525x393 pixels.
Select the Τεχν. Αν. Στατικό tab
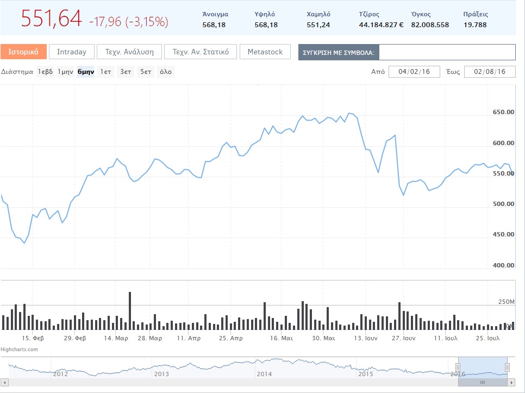(201, 52)
